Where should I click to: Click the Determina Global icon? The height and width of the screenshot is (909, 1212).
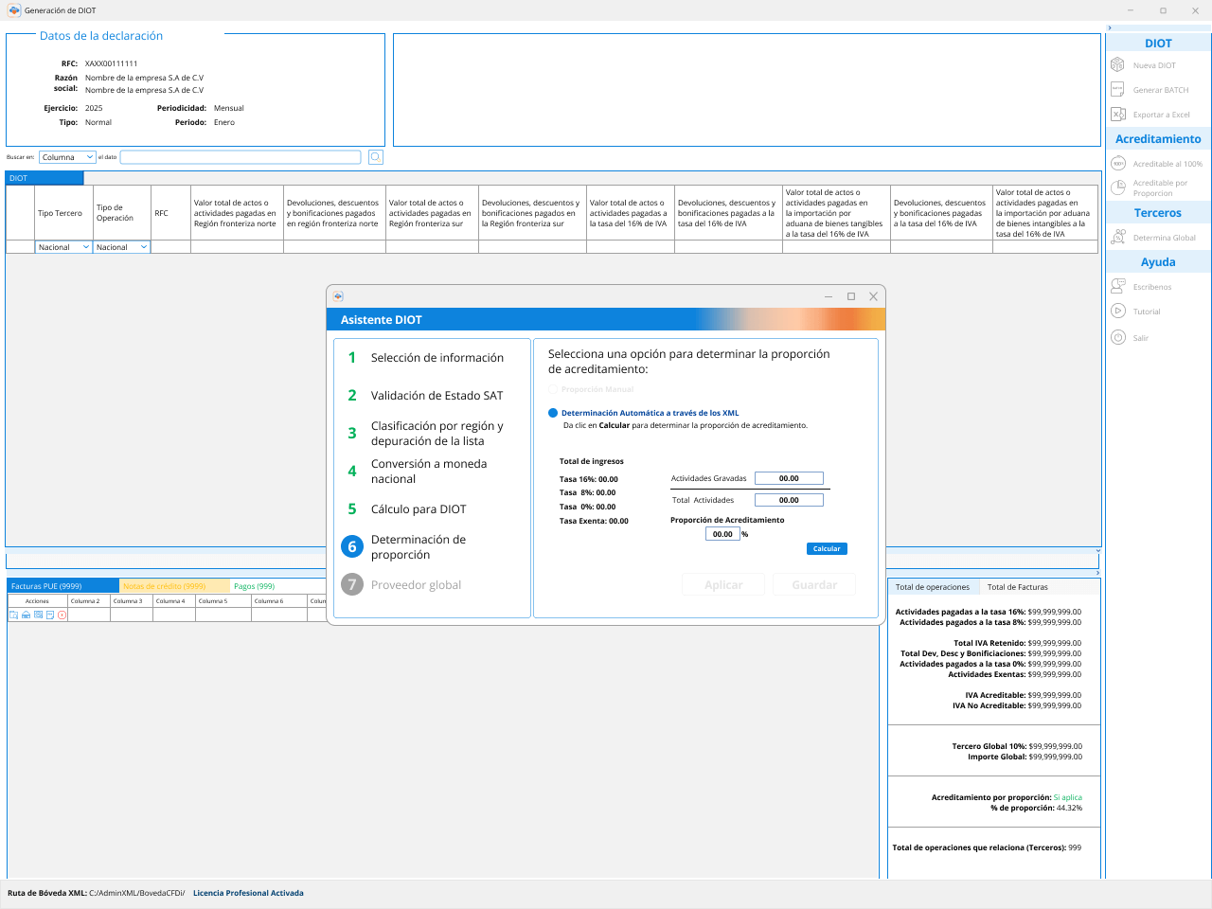[x=1117, y=238]
